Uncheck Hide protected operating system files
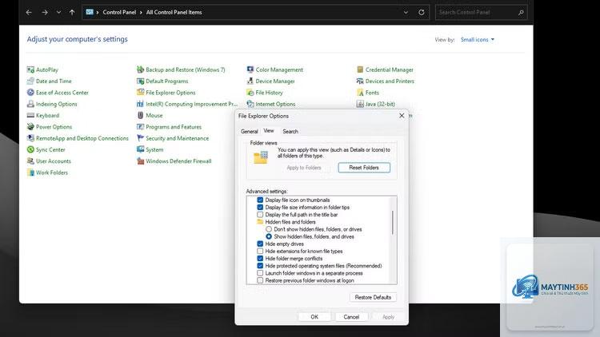Viewport: 600px width, 337px height. click(260, 266)
